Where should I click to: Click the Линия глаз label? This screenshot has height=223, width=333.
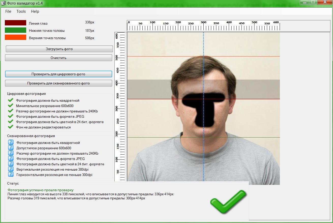38,23
